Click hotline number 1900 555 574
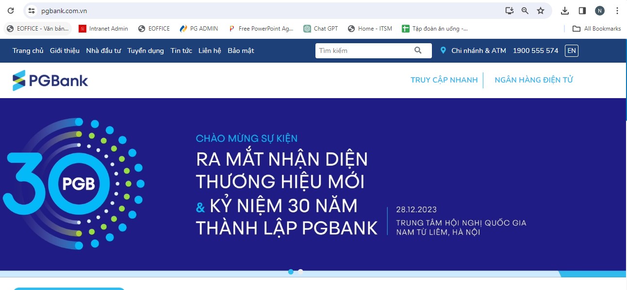 [x=535, y=51]
